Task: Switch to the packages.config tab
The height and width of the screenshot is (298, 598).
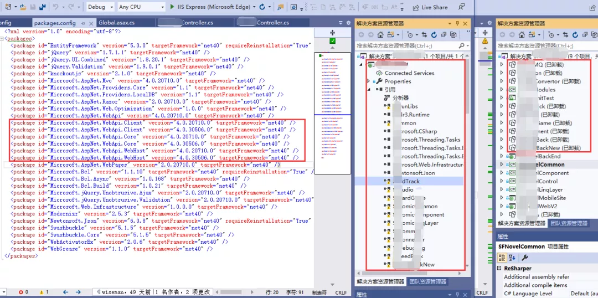Action: [x=55, y=23]
